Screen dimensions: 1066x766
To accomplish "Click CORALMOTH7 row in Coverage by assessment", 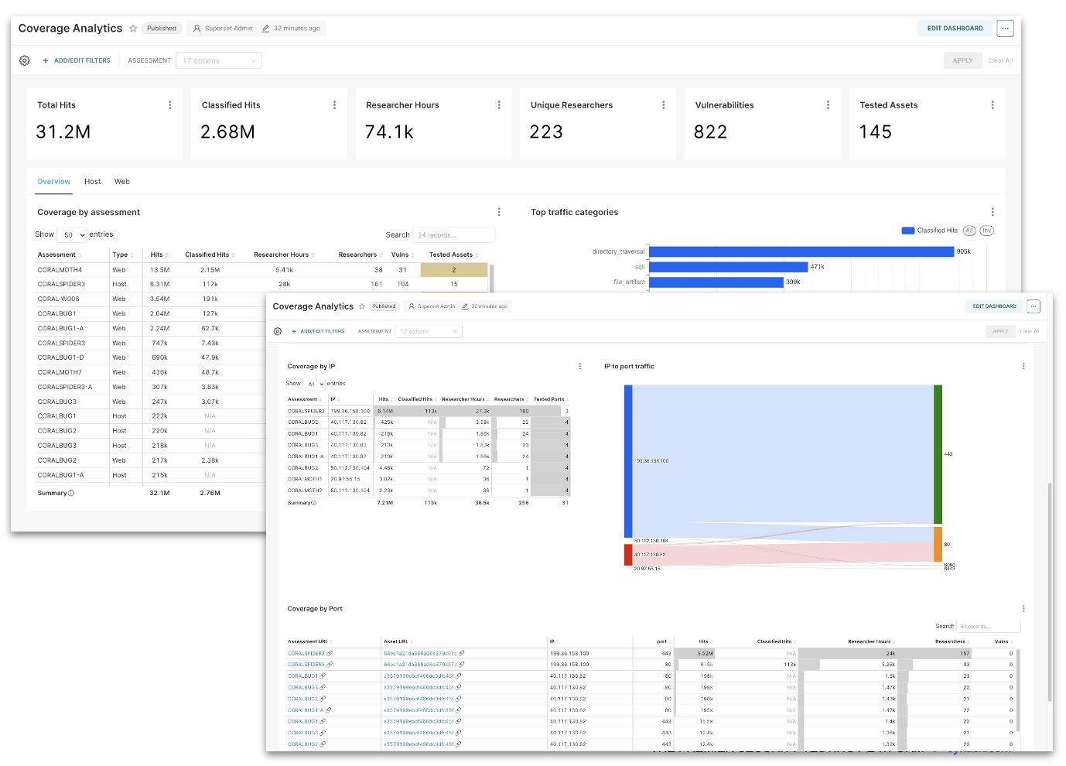I will [151, 372].
